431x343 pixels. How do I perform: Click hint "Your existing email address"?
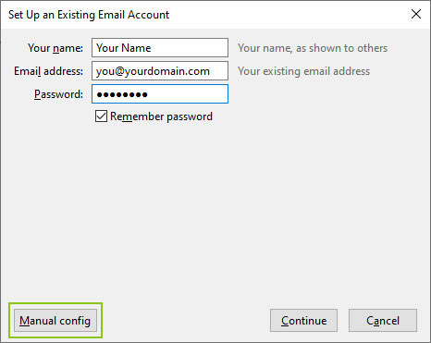coord(303,71)
